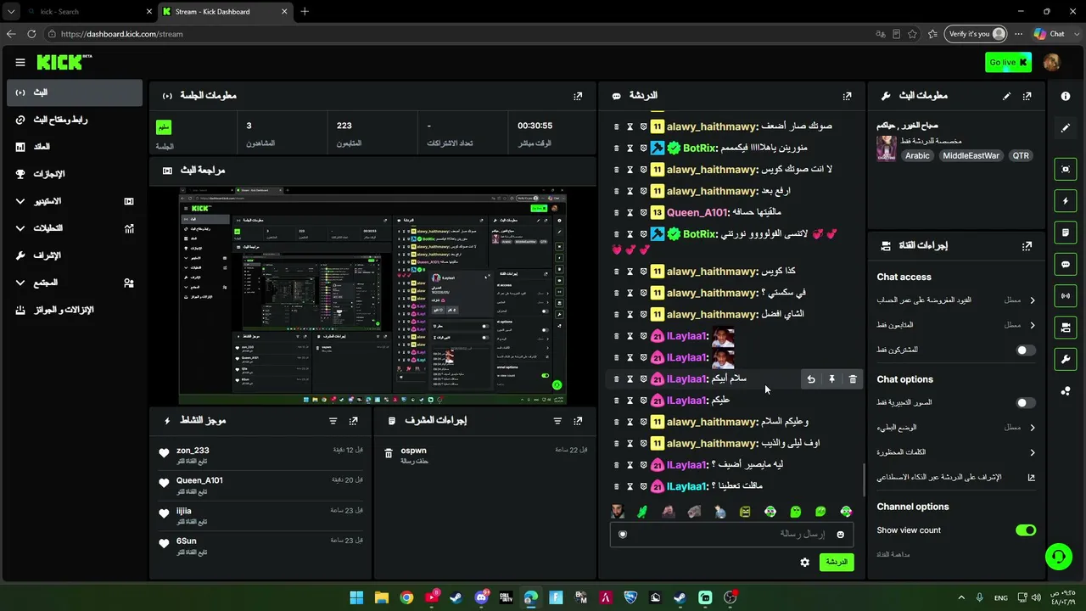Toggle the الصور التعبيرية فقط switch

pyautogui.click(x=1026, y=403)
